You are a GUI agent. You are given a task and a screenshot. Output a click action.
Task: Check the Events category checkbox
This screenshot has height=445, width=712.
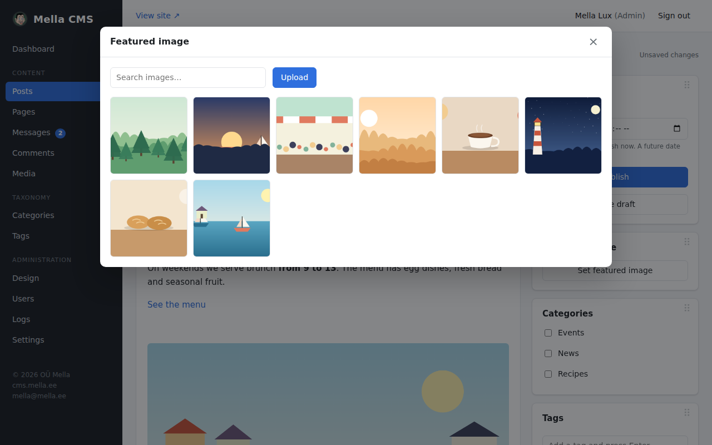pos(548,333)
